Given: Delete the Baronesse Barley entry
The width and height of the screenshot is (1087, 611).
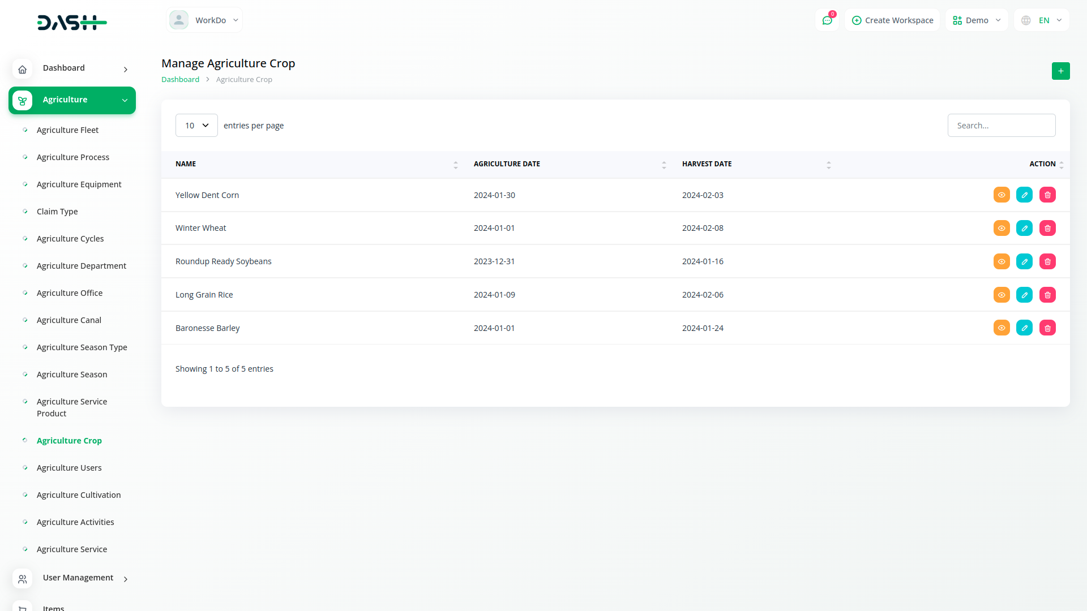Looking at the screenshot, I should pyautogui.click(x=1047, y=328).
